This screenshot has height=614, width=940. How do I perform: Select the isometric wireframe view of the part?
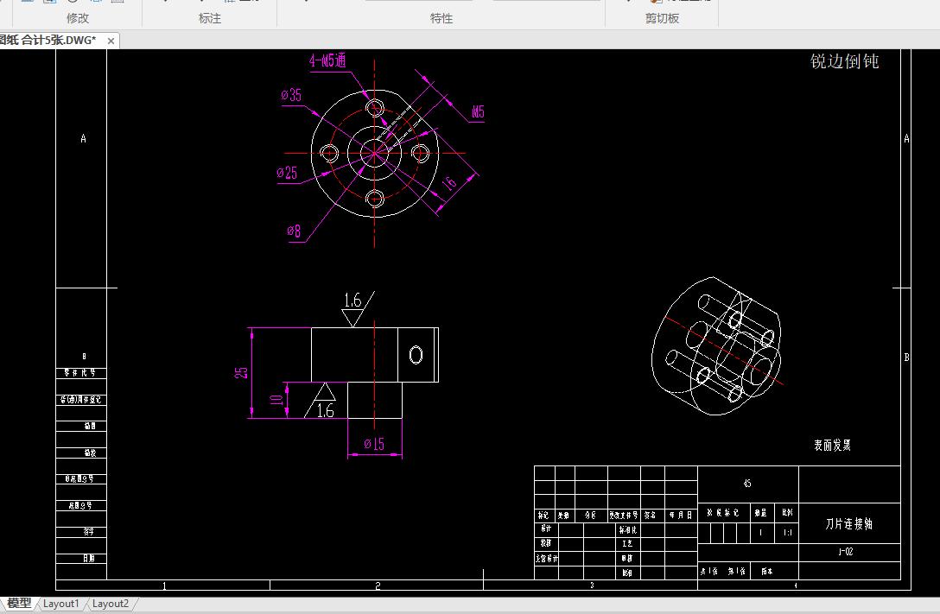717,346
